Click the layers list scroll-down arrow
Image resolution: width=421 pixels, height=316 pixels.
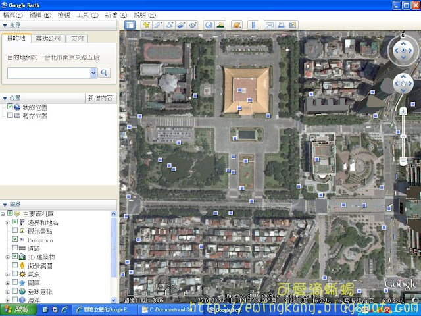point(114,300)
